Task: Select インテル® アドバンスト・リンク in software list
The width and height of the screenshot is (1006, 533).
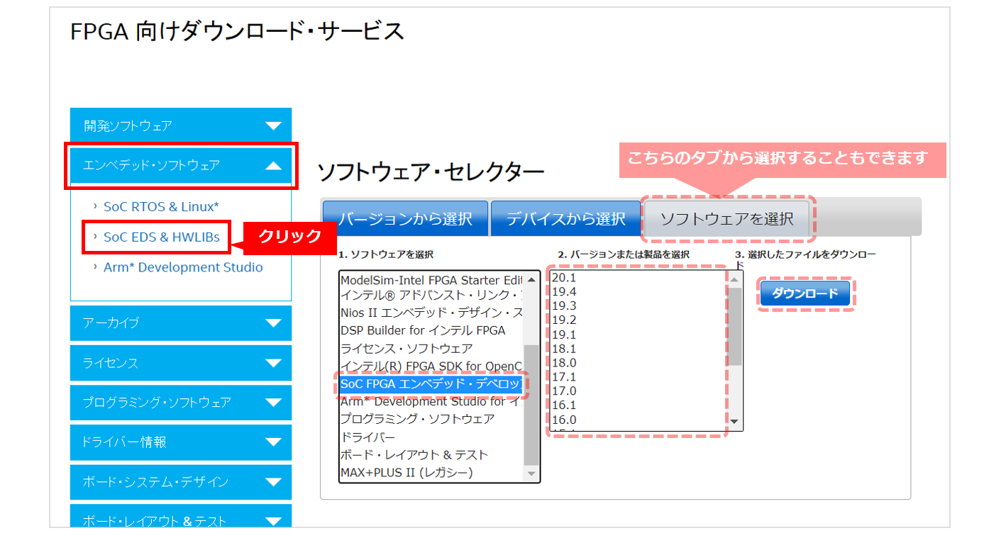Action: pyautogui.click(x=431, y=294)
